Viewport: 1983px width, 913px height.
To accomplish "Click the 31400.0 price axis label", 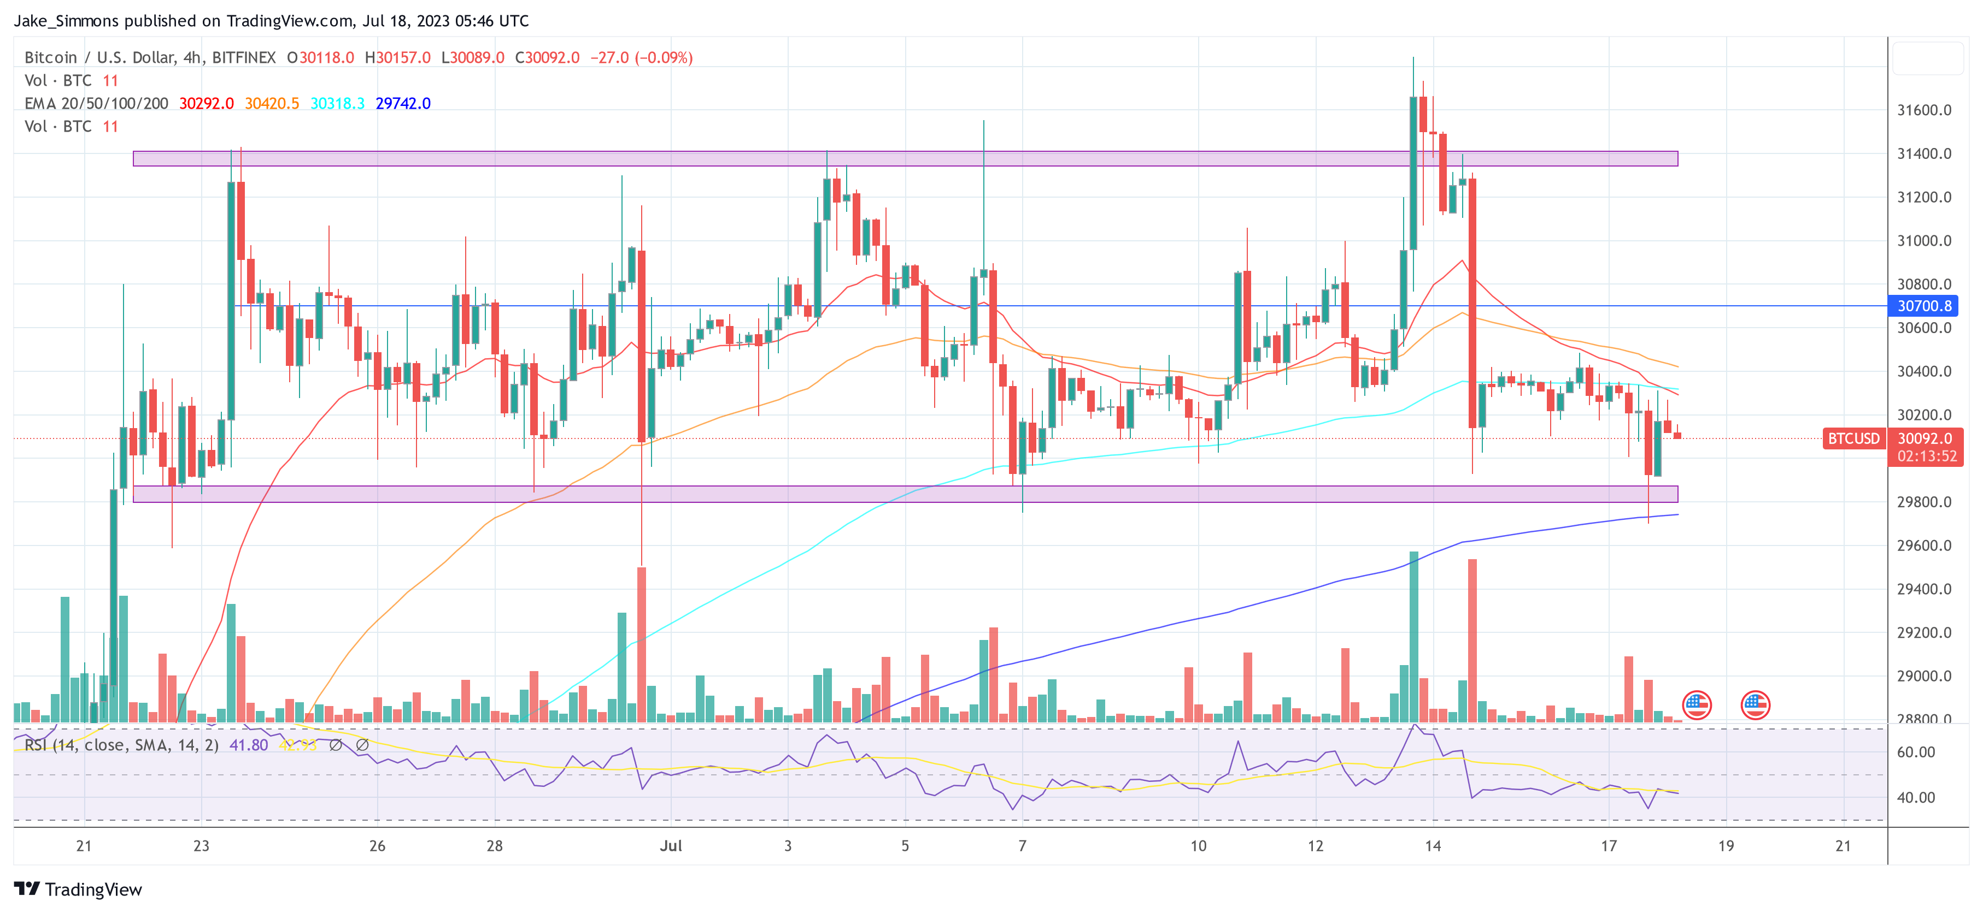I will pyautogui.click(x=1924, y=154).
